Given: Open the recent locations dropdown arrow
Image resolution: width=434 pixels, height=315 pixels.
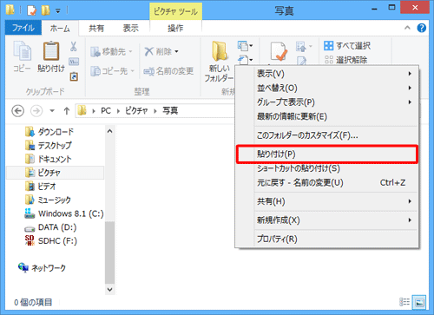Looking at the screenshot, I should coord(52,111).
